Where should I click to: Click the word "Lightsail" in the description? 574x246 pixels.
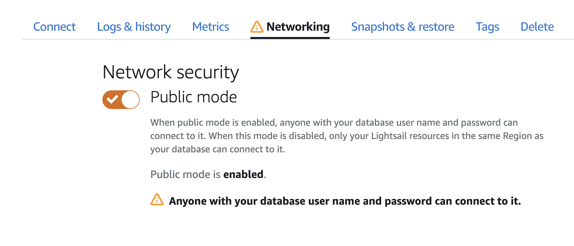pyautogui.click(x=389, y=136)
